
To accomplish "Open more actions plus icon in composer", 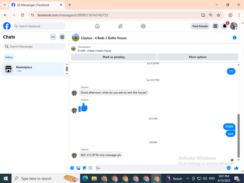I will [72, 168].
